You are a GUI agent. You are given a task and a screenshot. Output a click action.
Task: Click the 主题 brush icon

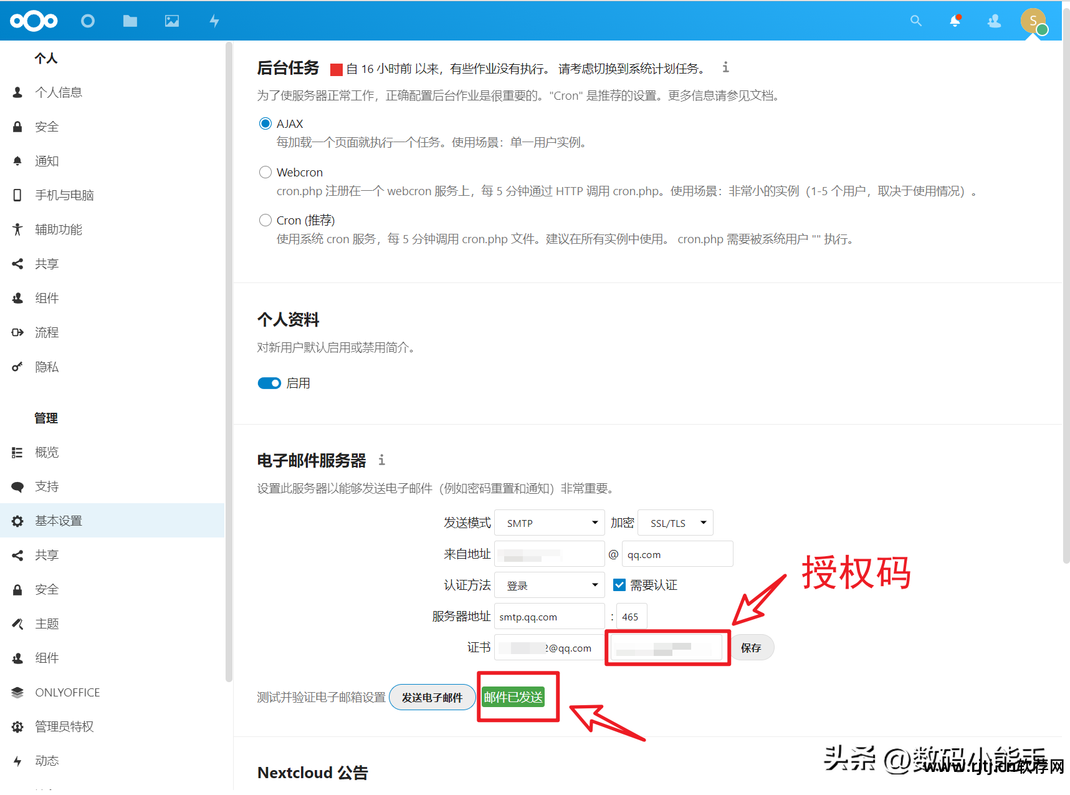coord(17,624)
